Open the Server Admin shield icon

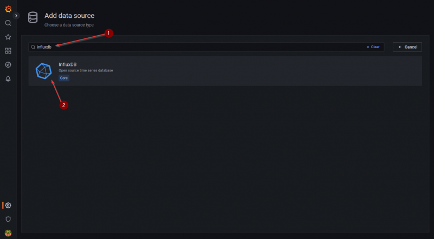click(8, 219)
